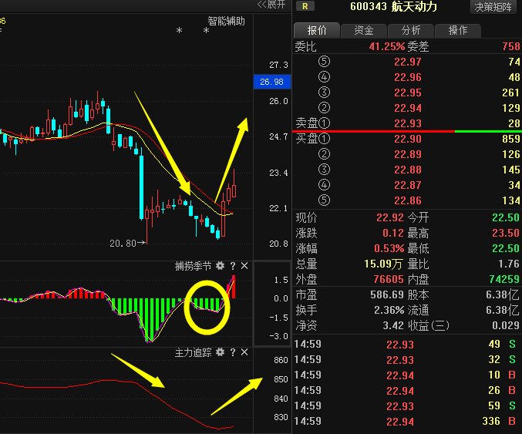Image resolution: width=522 pixels, height=434 pixels.
Task: Click buy level 4 price 22.87
Action: click(408, 185)
